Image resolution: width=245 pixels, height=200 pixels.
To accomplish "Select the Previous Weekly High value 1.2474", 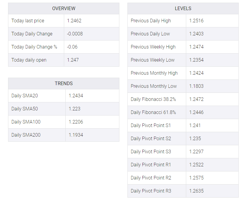I will pyautogui.click(x=196, y=47).
